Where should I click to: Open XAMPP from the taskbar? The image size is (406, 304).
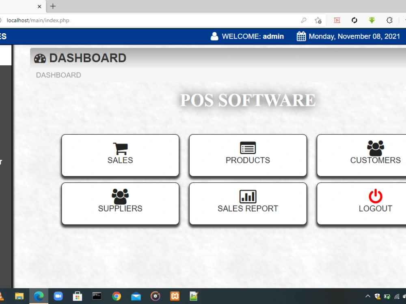coord(175,296)
